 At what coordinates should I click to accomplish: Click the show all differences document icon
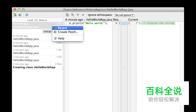(67, 15)
